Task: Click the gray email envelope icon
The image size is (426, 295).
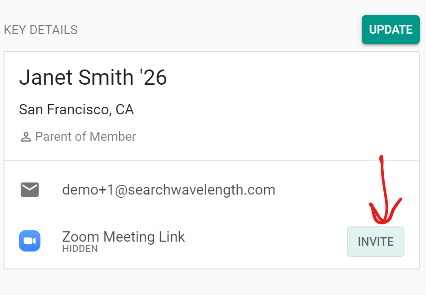Action: coord(30,190)
